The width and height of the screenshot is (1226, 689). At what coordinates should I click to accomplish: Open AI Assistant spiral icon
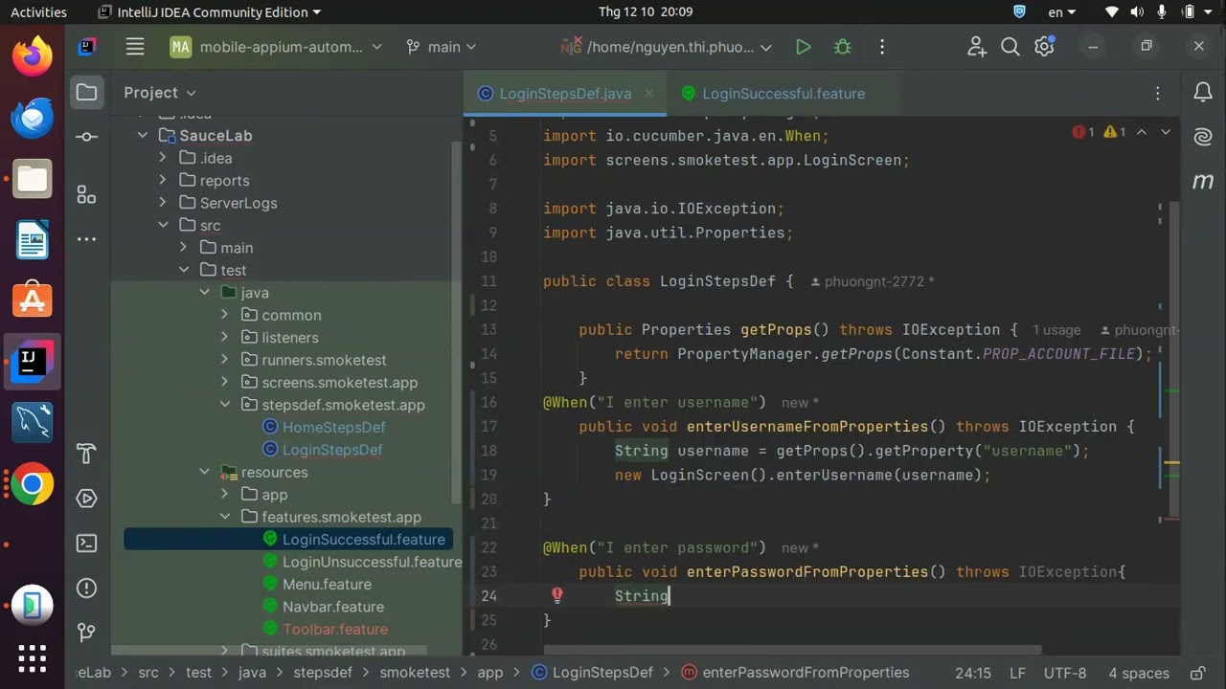click(x=1203, y=137)
